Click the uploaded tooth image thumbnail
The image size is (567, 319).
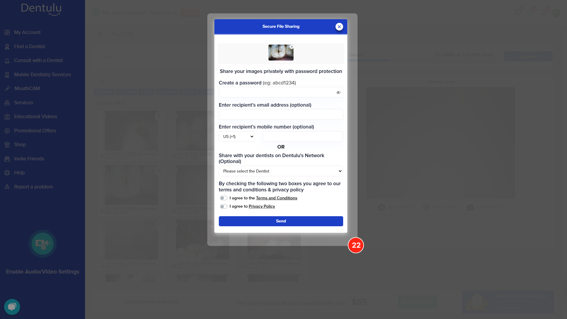click(280, 53)
